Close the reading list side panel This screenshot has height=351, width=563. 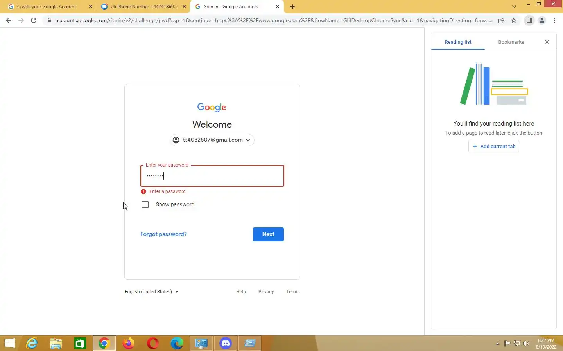547,42
